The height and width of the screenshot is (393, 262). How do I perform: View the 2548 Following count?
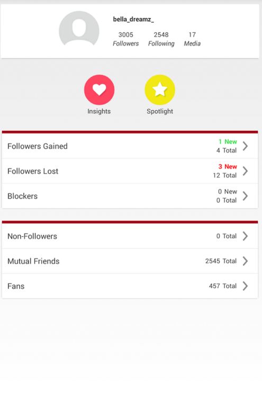161,39
